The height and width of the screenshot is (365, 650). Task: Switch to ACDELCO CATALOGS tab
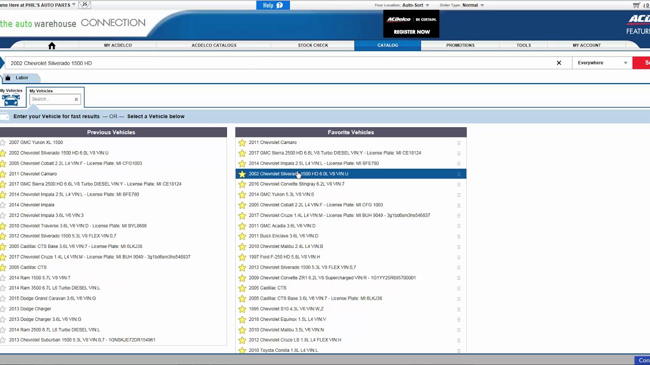coord(214,46)
